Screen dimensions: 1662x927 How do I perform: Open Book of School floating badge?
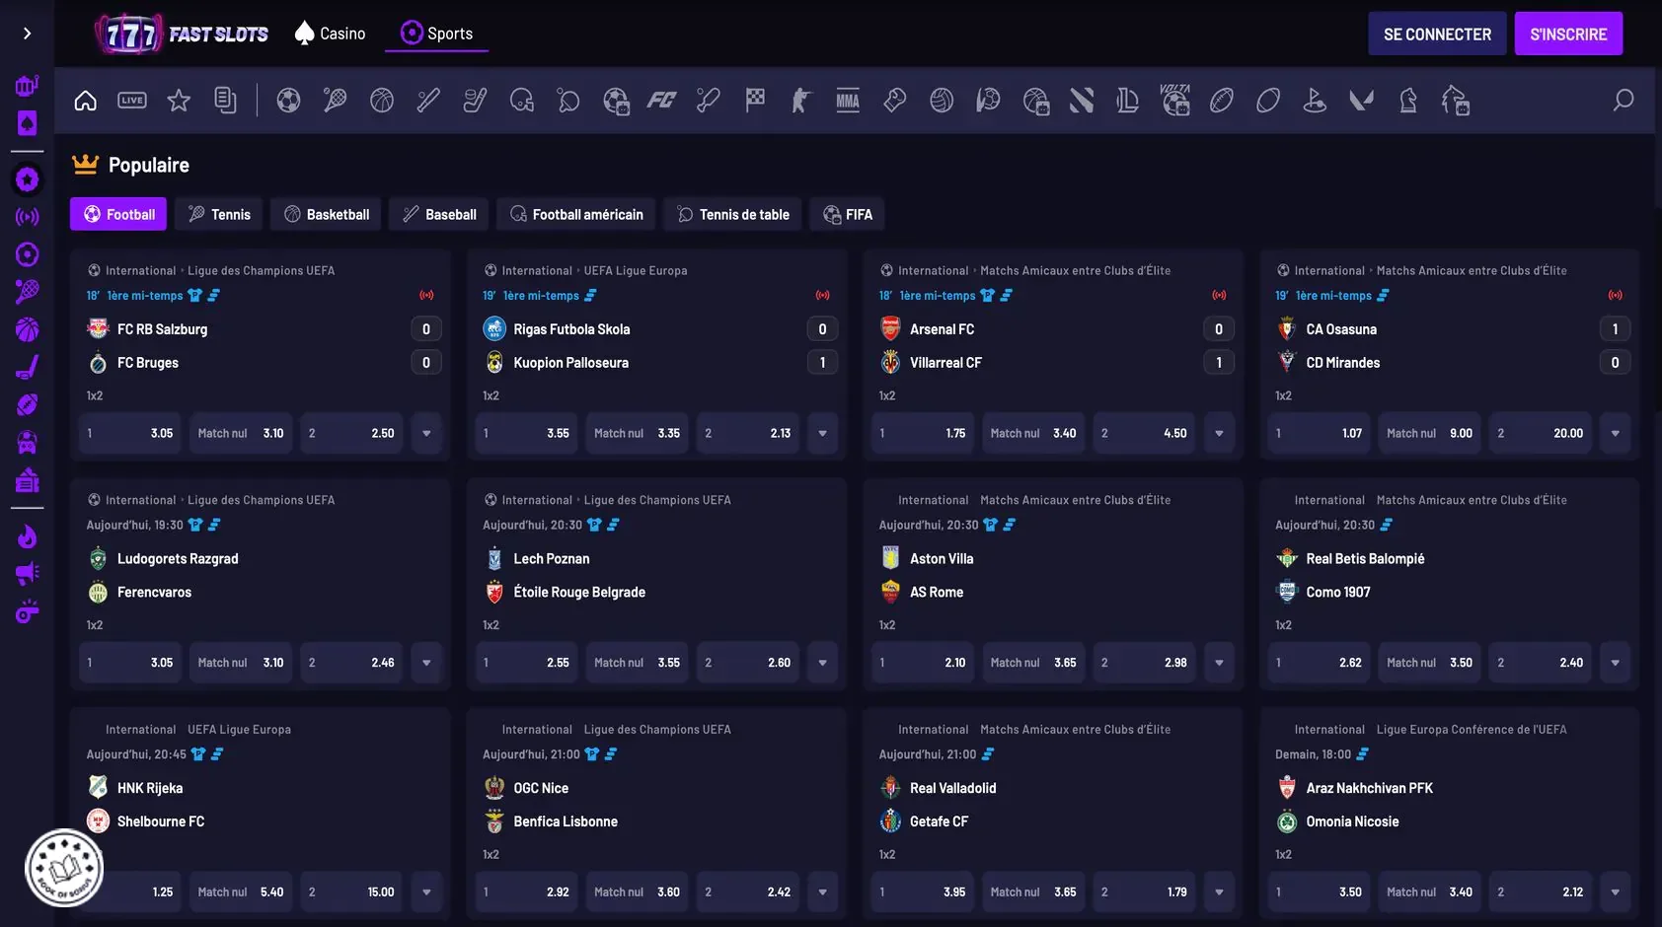pyautogui.click(x=64, y=868)
